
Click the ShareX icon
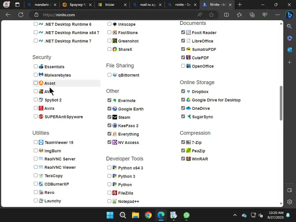tap(114, 49)
